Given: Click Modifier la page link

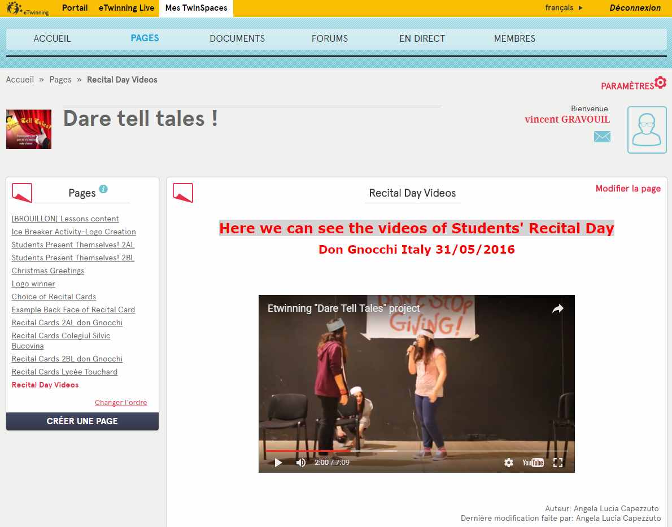Looking at the screenshot, I should (628, 189).
